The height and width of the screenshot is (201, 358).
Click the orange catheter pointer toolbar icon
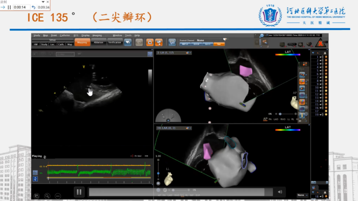click(x=159, y=42)
